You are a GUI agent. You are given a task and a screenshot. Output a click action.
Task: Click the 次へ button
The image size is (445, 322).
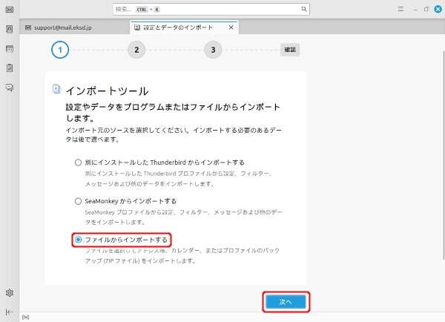point(286,301)
